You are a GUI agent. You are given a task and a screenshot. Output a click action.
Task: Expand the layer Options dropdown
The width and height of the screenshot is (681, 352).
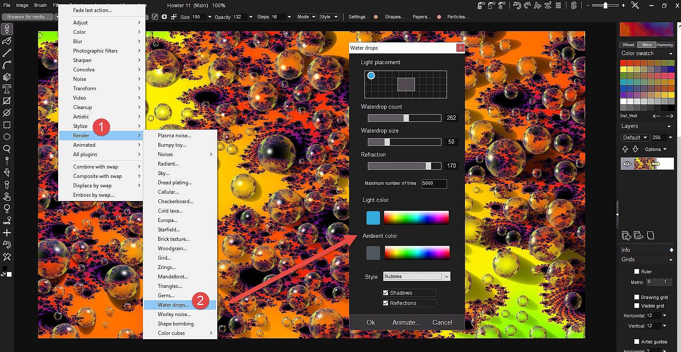click(655, 149)
